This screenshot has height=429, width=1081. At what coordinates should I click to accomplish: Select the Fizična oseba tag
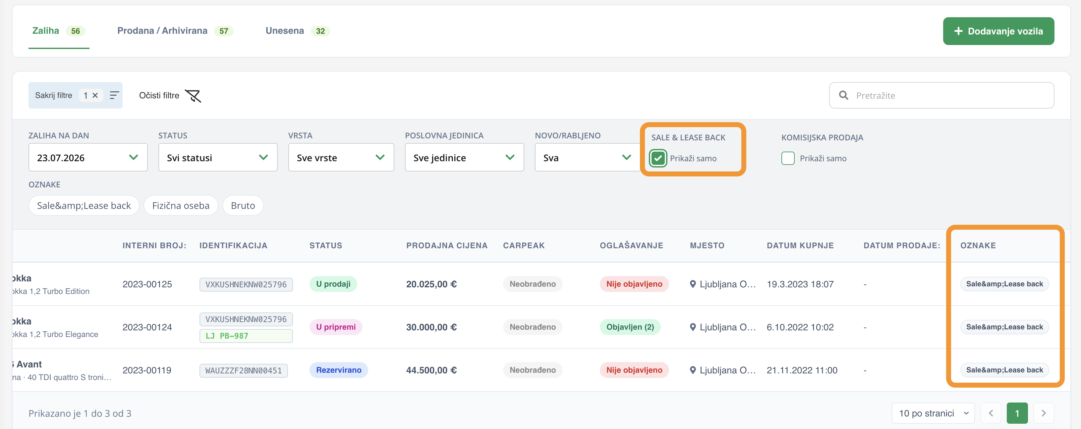[x=181, y=206]
